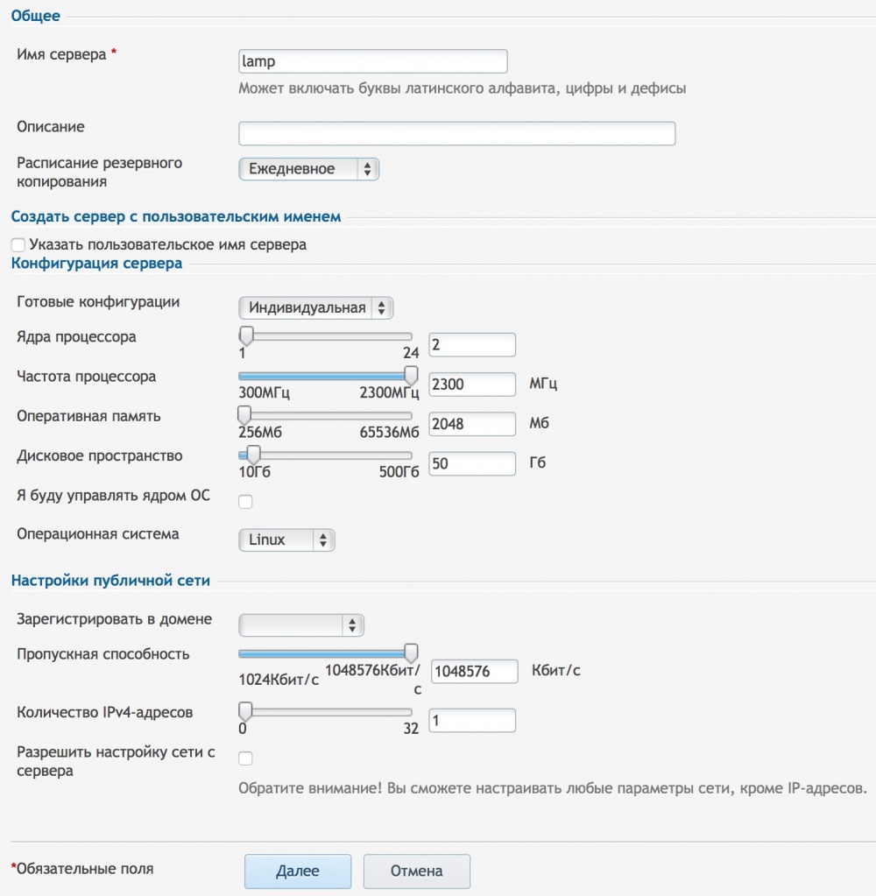Click the server name field containing lamp
Image resolution: width=876 pixels, height=896 pixels.
(x=371, y=60)
